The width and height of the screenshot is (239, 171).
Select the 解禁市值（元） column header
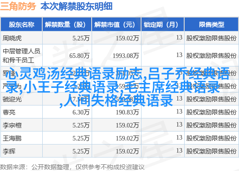[x=116, y=25]
